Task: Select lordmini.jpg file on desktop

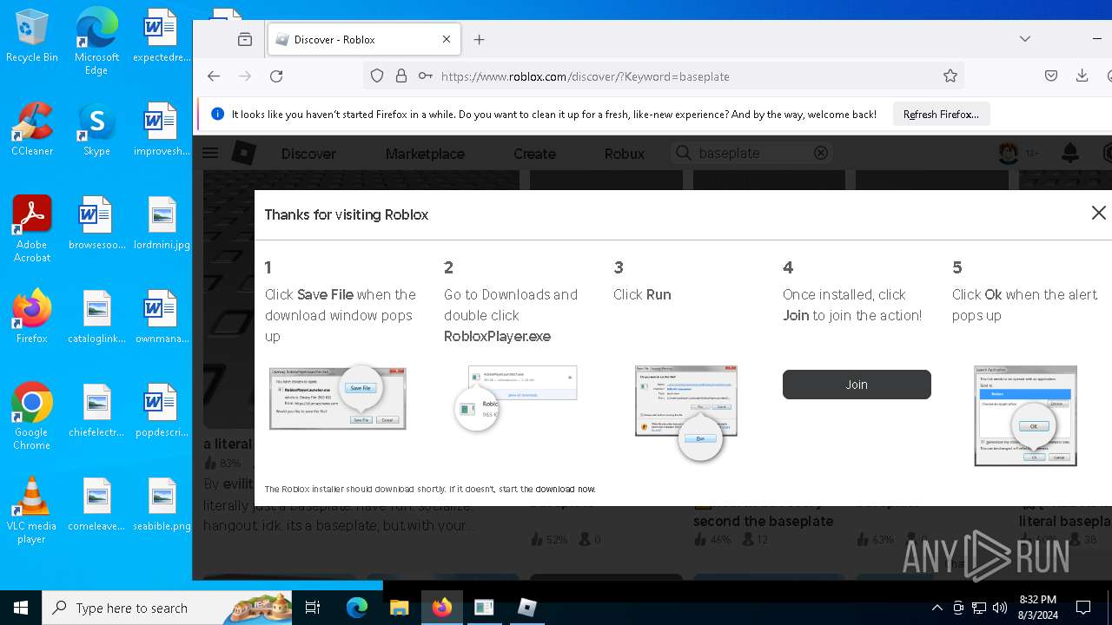Action: coord(162,222)
